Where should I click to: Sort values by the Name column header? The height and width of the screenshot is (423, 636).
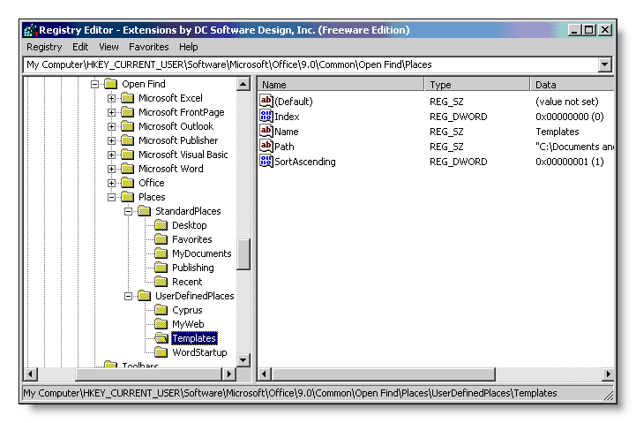pyautogui.click(x=340, y=85)
